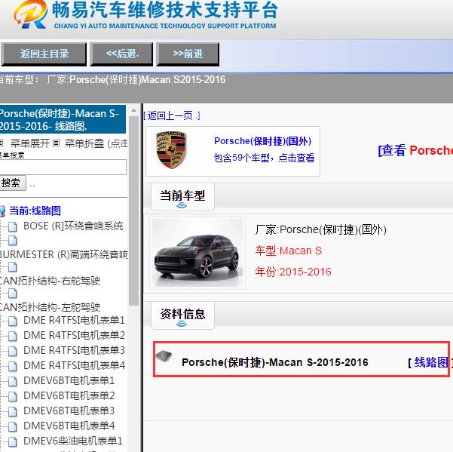Click document icon for CAN拓扑结构-左舵驾驶

(x=12, y=294)
